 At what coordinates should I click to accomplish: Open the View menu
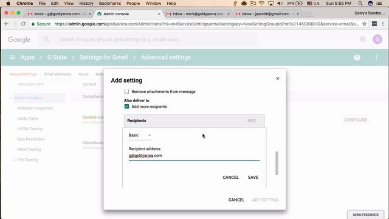pos(69,3)
